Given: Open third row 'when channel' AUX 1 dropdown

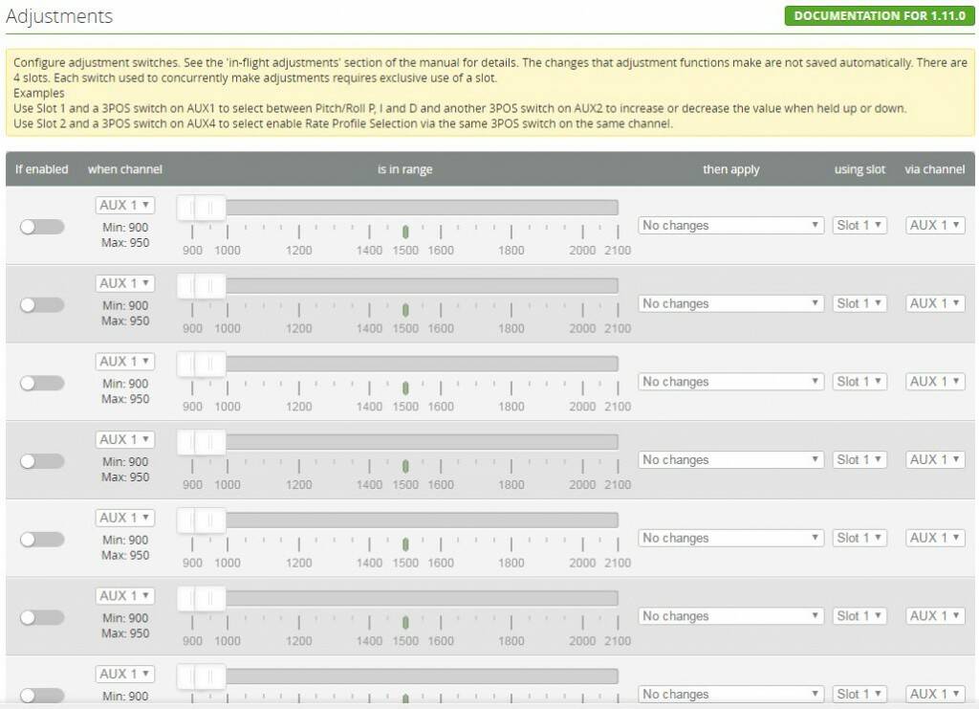Looking at the screenshot, I should (125, 361).
